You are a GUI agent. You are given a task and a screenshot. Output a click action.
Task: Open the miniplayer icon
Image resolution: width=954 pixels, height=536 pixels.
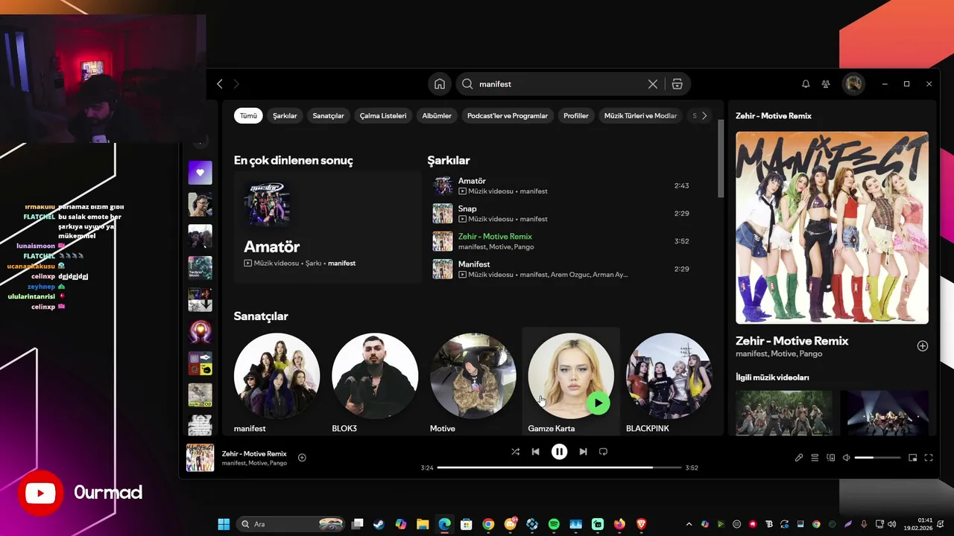[912, 458]
